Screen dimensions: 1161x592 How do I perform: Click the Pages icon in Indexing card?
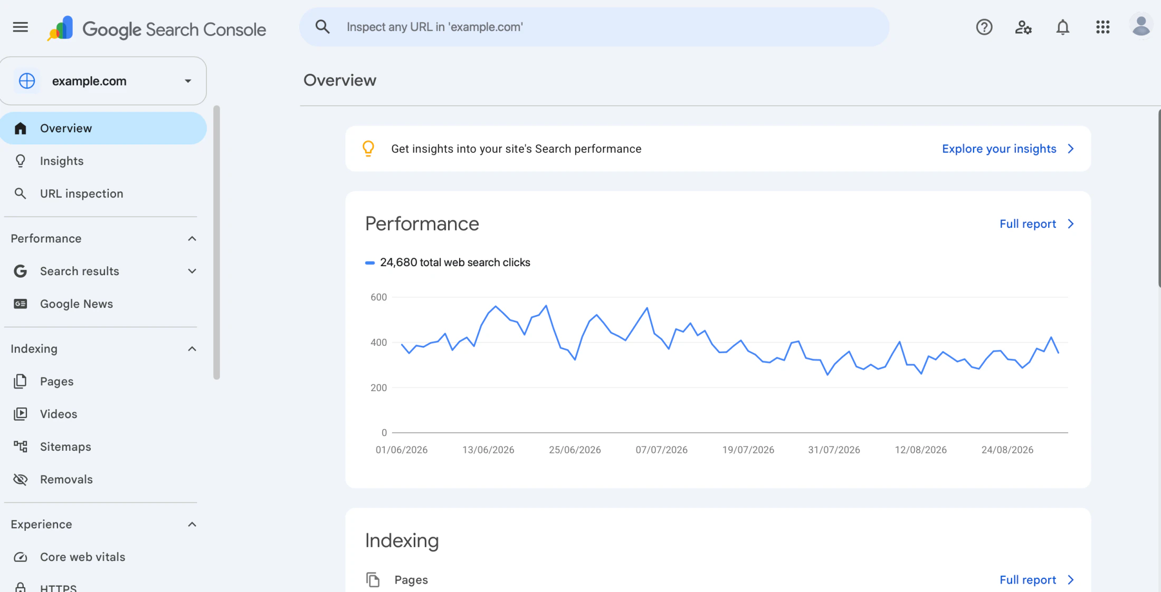[373, 580]
